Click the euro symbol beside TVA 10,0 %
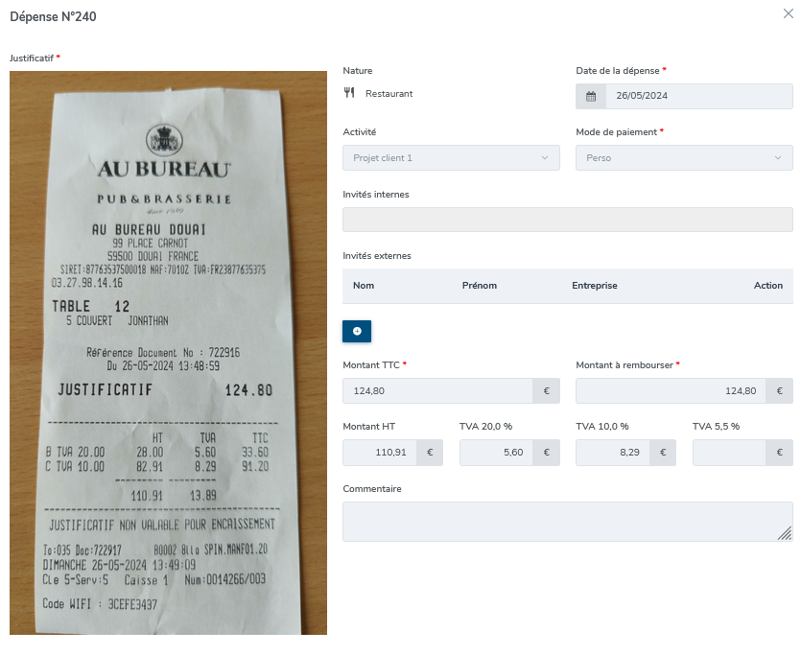Screen dimensions: 801x655 click(663, 453)
